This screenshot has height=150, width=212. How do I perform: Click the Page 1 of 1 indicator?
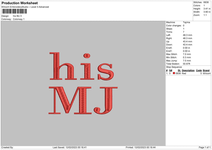click(205, 148)
